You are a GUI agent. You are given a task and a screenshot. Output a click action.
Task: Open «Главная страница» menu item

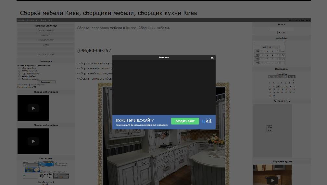tap(46, 26)
